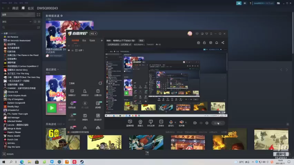Select Deadly Days in Steam list

click(13, 107)
